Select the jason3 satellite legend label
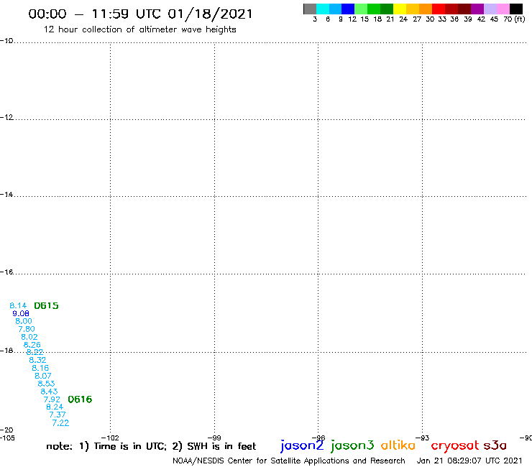 pos(352,445)
